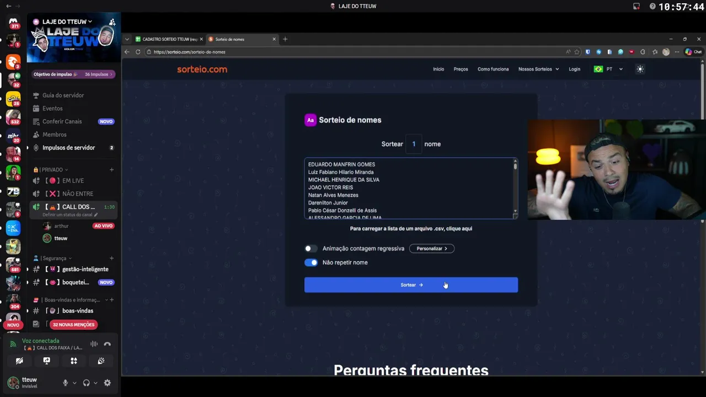Viewport: 706px width, 397px height.
Task: Create channel in Segurança category
Action: (111, 258)
